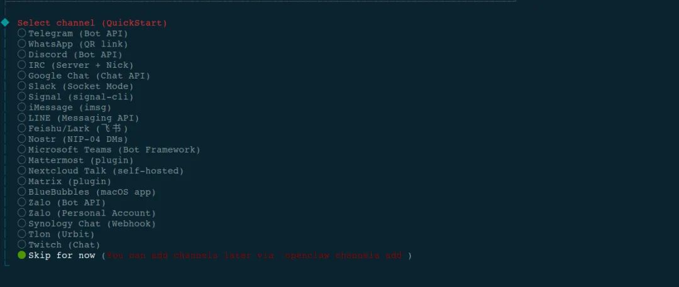The width and height of the screenshot is (679, 287).
Task: Select Signal (signal-cli) channel
Action: (x=76, y=97)
